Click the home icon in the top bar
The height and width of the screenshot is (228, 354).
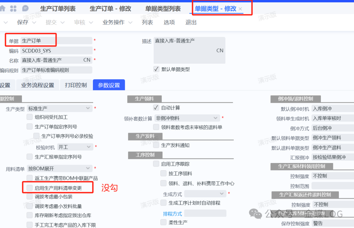3,8
